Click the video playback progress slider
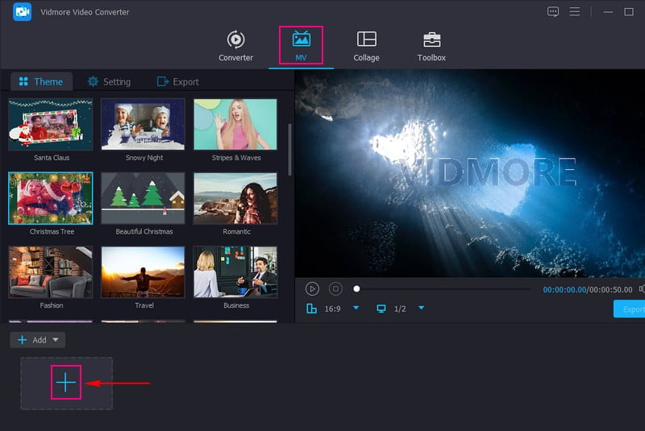The width and height of the screenshot is (645, 431). (443, 288)
